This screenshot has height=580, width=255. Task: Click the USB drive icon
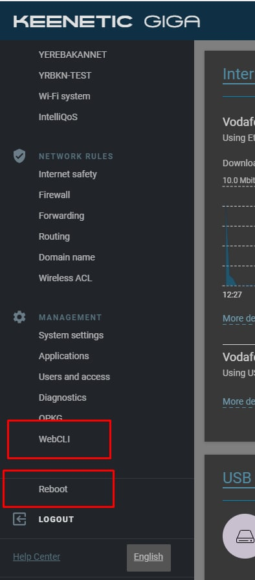tap(245, 536)
